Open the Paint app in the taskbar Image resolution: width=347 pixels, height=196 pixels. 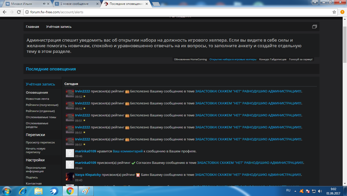pos(86,191)
